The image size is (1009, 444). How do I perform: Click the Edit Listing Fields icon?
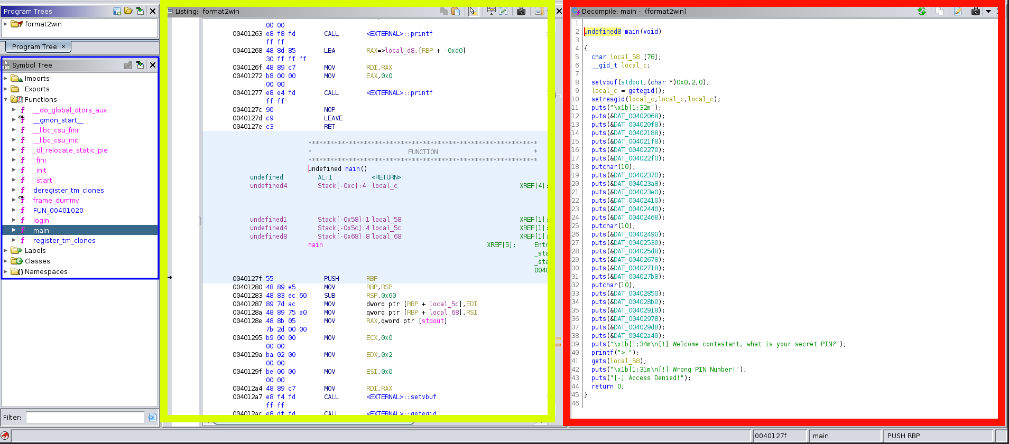[491, 11]
